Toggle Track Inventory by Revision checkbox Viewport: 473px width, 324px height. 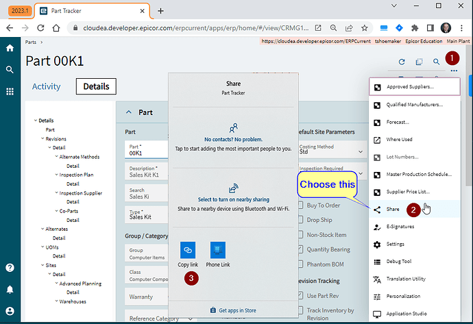301,310
